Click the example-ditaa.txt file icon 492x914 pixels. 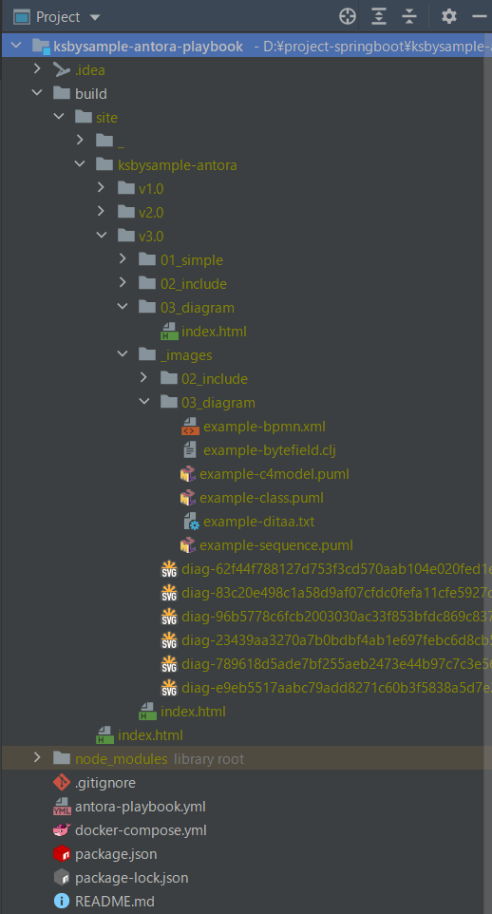point(191,522)
